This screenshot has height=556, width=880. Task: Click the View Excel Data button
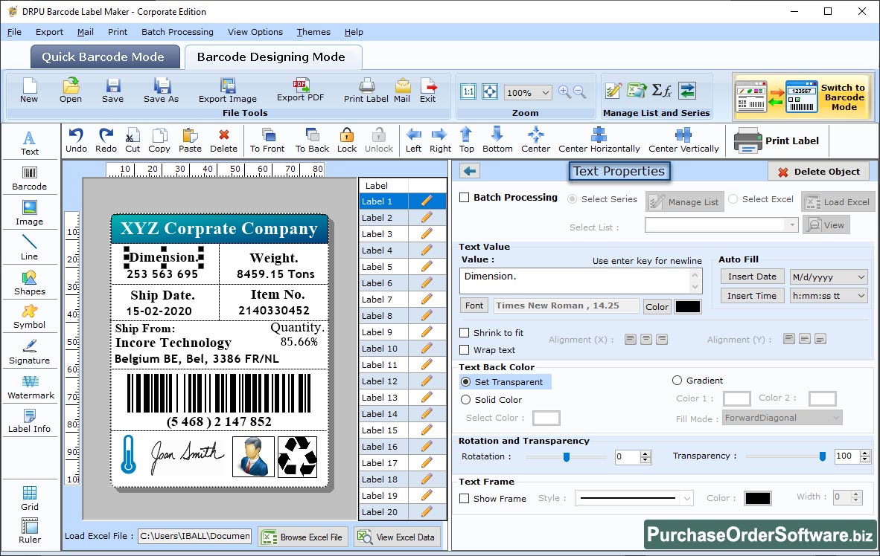398,537
